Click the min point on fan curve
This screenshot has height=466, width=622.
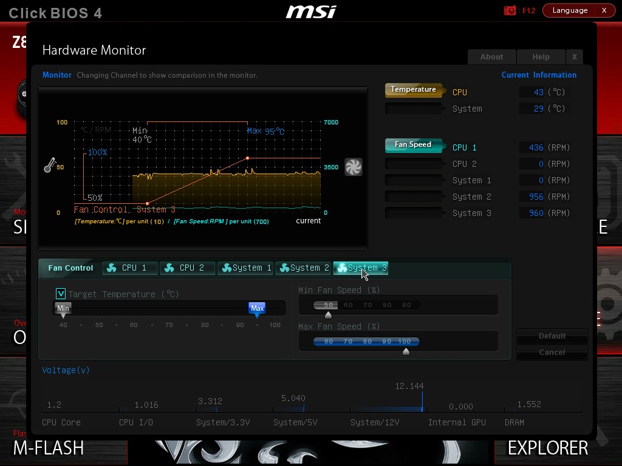pyautogui.click(x=147, y=203)
